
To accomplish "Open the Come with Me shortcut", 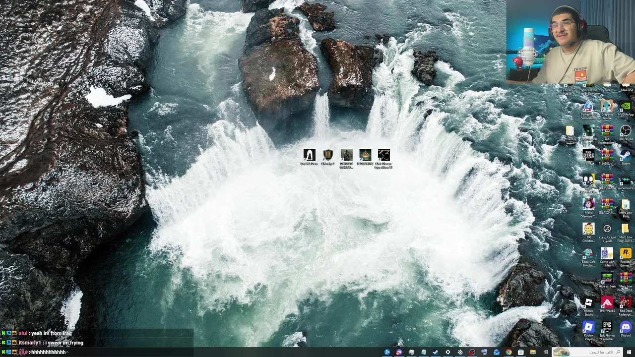I will [607, 258].
